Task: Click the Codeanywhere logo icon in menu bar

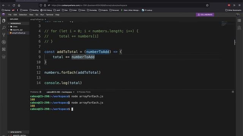Action: (x=3, y=14)
